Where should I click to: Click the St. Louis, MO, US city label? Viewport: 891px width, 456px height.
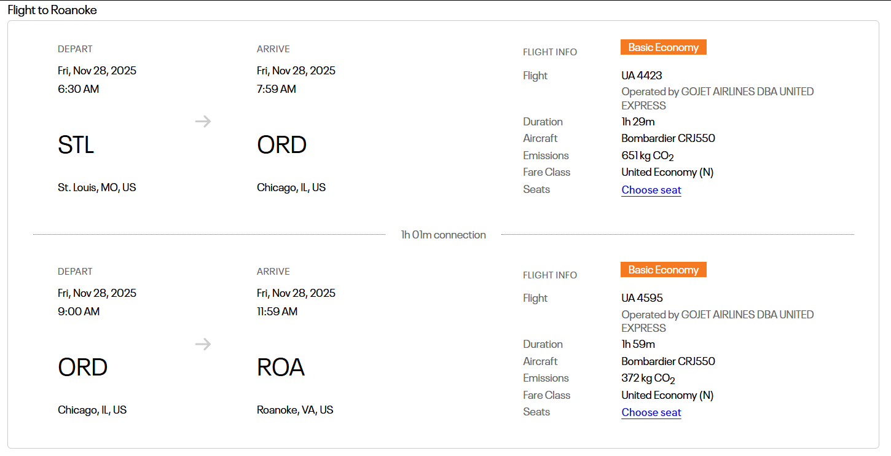pos(97,187)
